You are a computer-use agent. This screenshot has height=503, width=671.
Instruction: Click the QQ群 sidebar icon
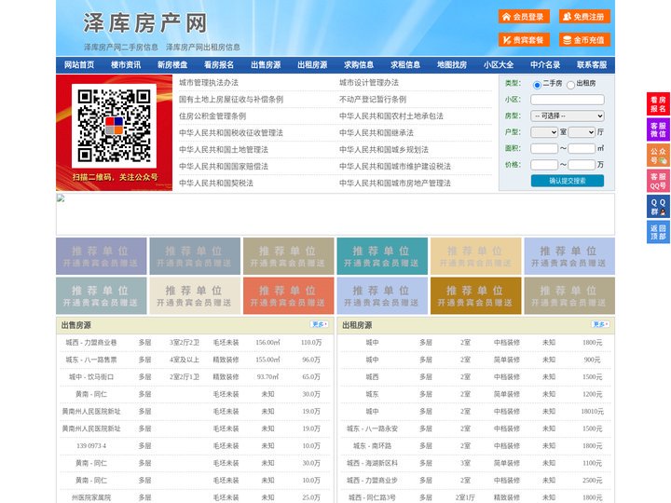tap(658, 207)
